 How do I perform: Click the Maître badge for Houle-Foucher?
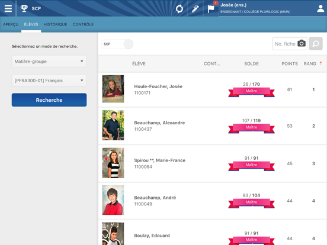coord(251,92)
